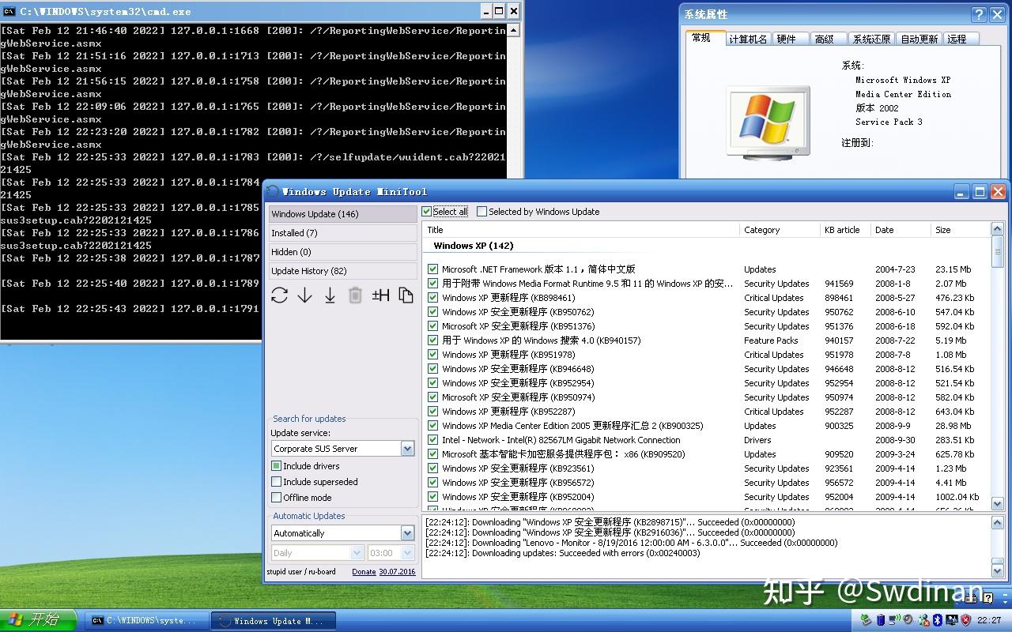Open the Corporate SUS Server update service dropdown

coord(407,449)
